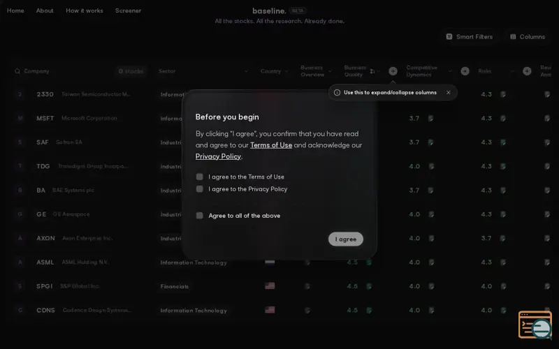Switch to the Screener page
Viewport: 559px width, 349px height.
129,10
